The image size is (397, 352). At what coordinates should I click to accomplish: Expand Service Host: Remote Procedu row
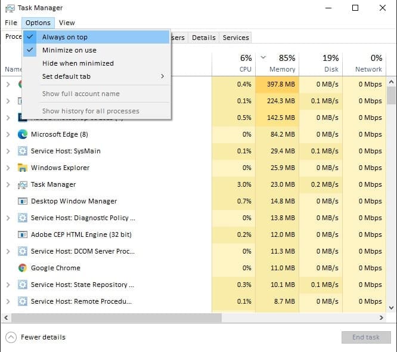8,301
